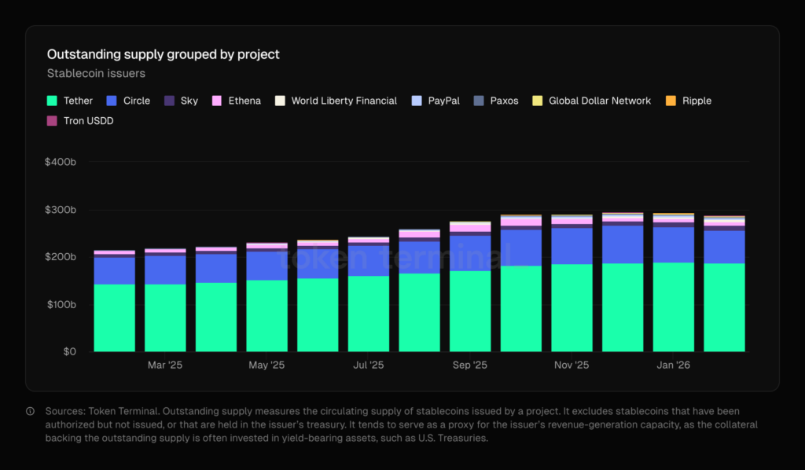Click the magenta Tron USDD legend square
Screen dimensions: 805x470
[x=53, y=121]
